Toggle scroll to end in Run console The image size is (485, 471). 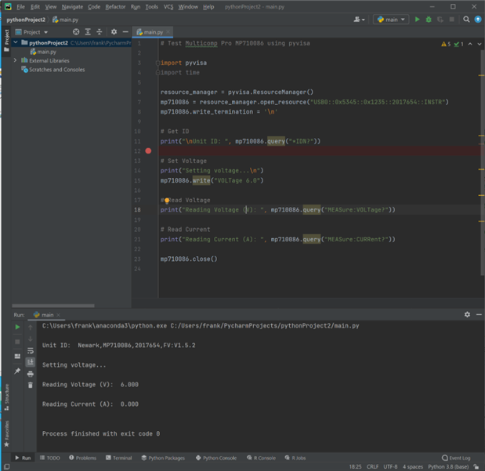point(31,362)
